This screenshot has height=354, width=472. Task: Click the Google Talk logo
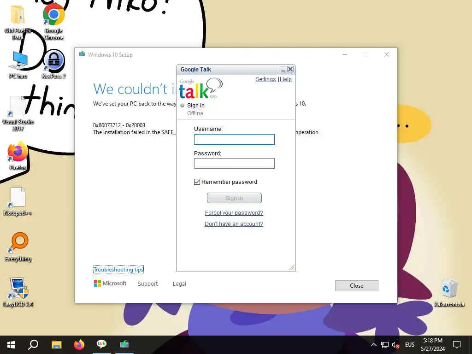pos(201,88)
